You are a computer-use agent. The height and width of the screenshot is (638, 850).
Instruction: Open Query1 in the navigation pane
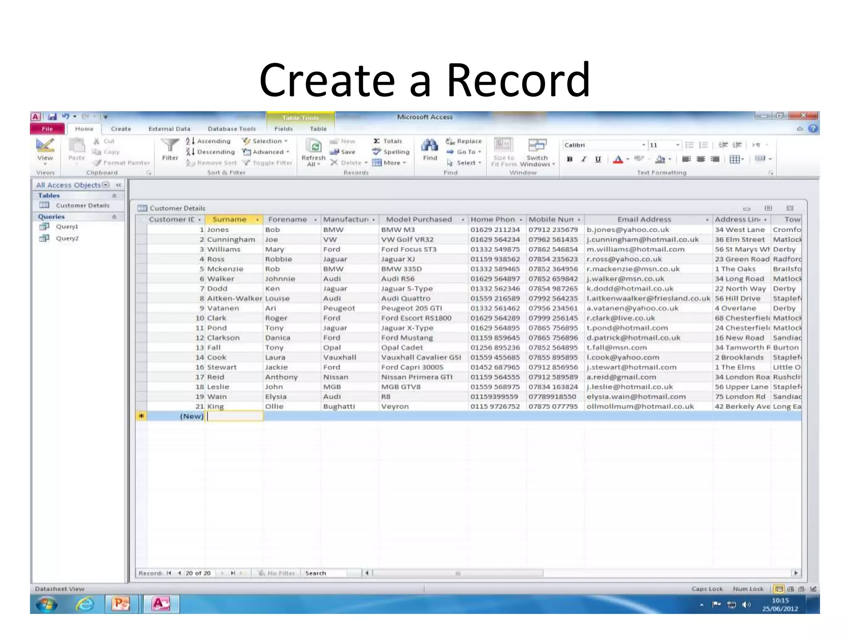click(67, 227)
